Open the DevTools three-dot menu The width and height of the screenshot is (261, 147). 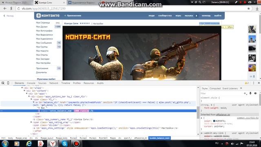click(x=254, y=83)
